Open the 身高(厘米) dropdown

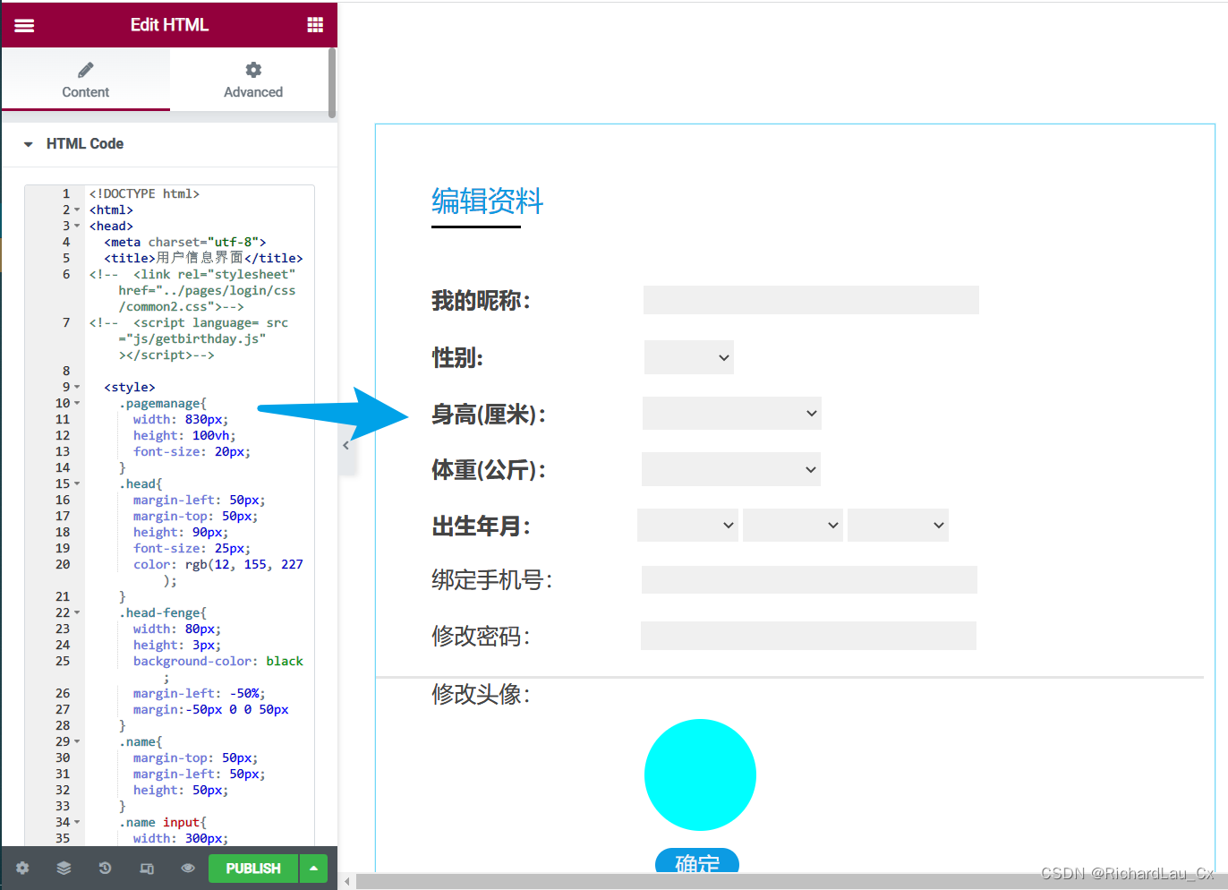732,413
